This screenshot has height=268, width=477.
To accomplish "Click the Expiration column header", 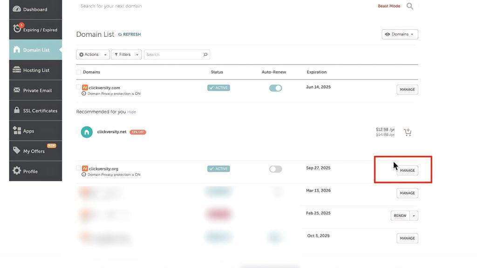I will 316,72.
